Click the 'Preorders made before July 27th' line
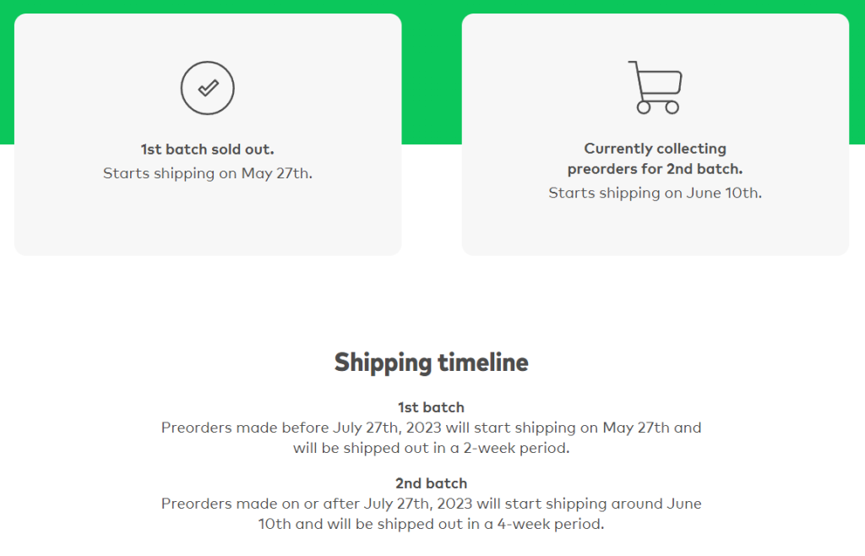The width and height of the screenshot is (865, 556). [431, 428]
